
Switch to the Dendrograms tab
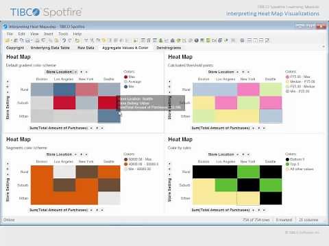[x=169, y=48]
